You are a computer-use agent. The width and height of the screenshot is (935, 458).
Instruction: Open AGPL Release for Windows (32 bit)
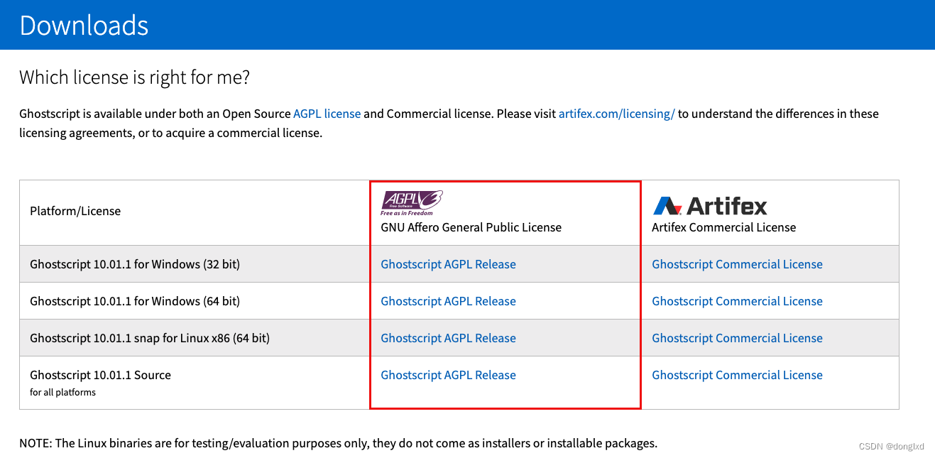[448, 264]
